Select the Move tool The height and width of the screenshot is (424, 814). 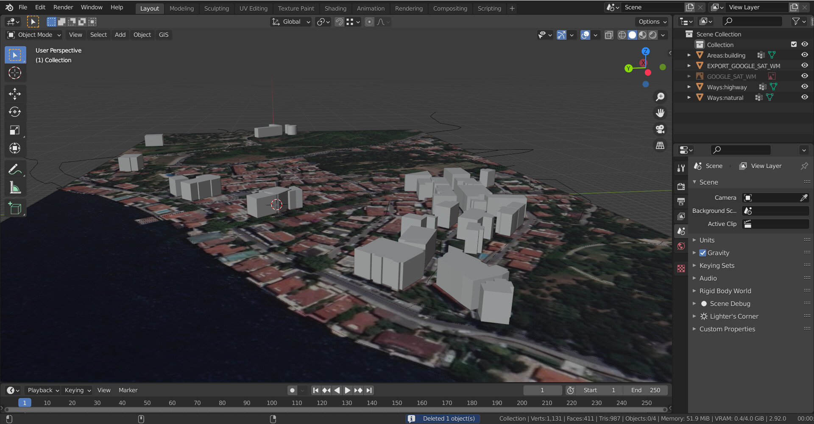click(x=15, y=94)
